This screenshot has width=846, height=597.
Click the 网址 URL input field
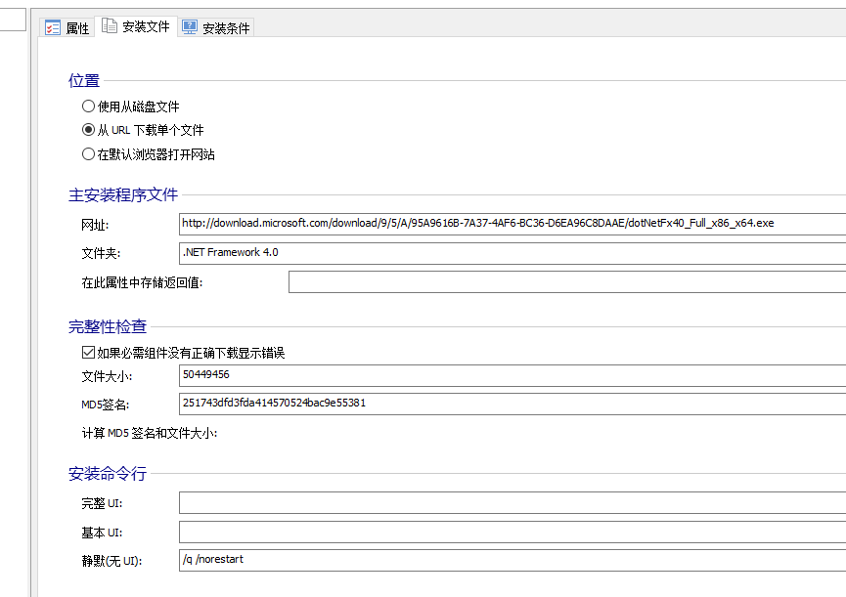(x=512, y=224)
